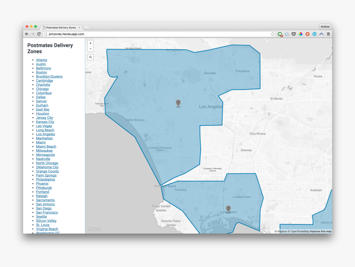Click the North Chicago link
This screenshot has width=355, height=267.
coord(47,163)
